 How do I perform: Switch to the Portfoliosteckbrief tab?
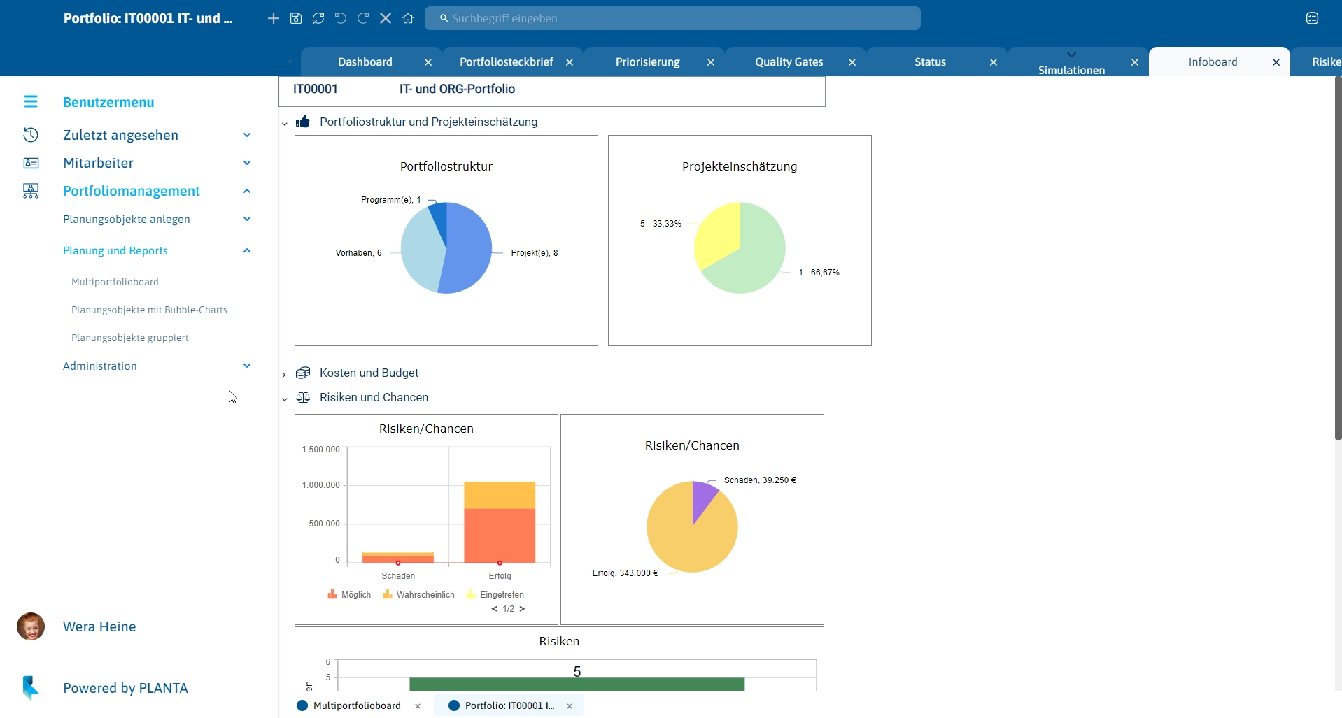507,62
